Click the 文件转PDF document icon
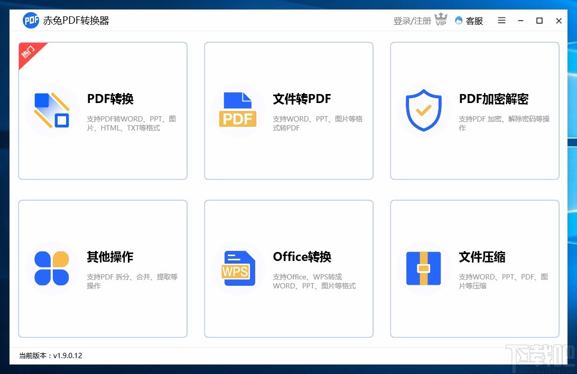This screenshot has width=577, height=374. pos(238,109)
